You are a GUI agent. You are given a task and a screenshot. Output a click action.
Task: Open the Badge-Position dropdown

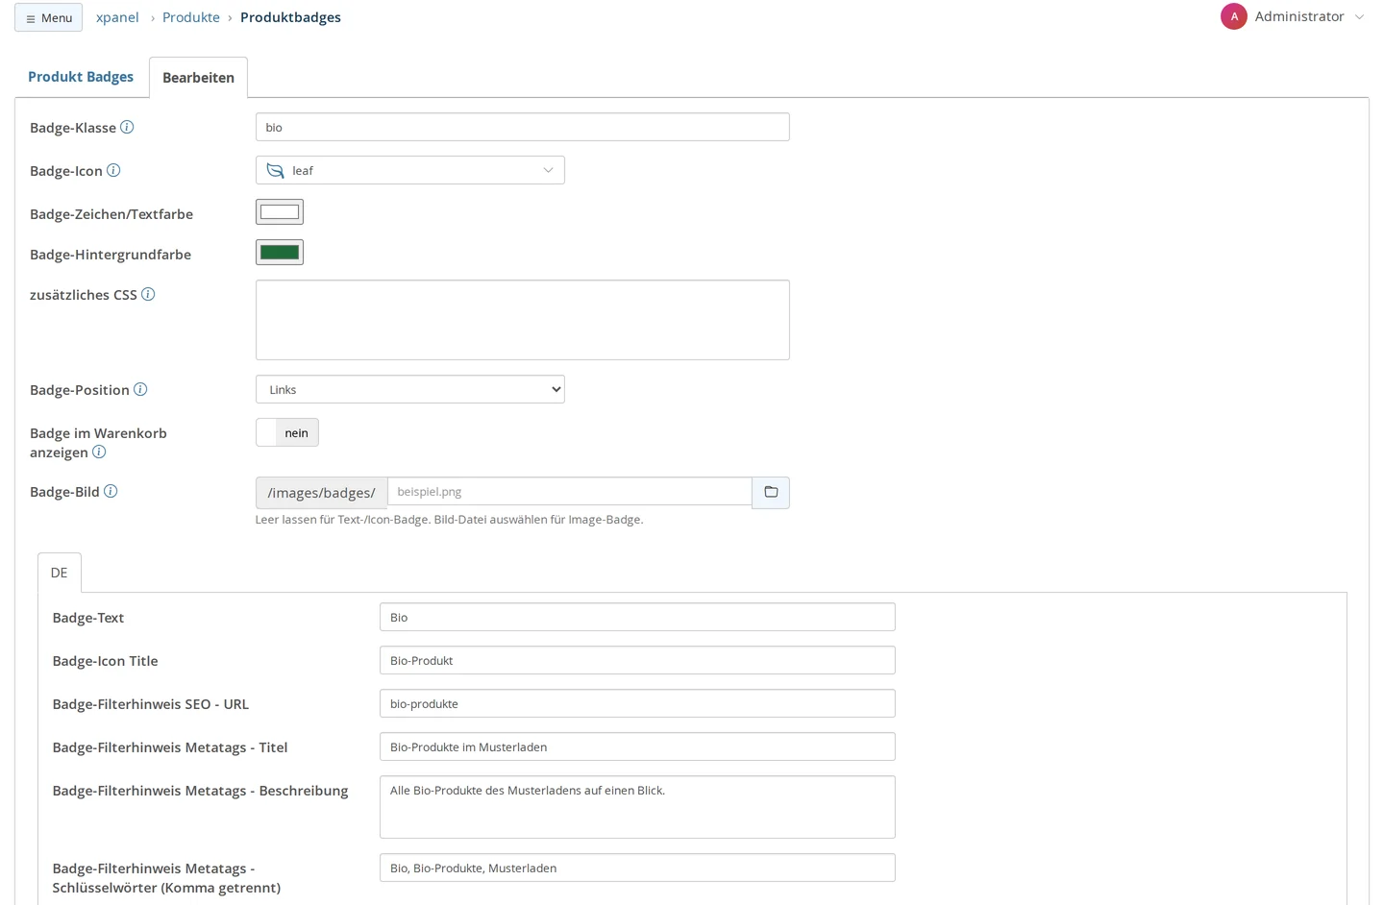410,389
